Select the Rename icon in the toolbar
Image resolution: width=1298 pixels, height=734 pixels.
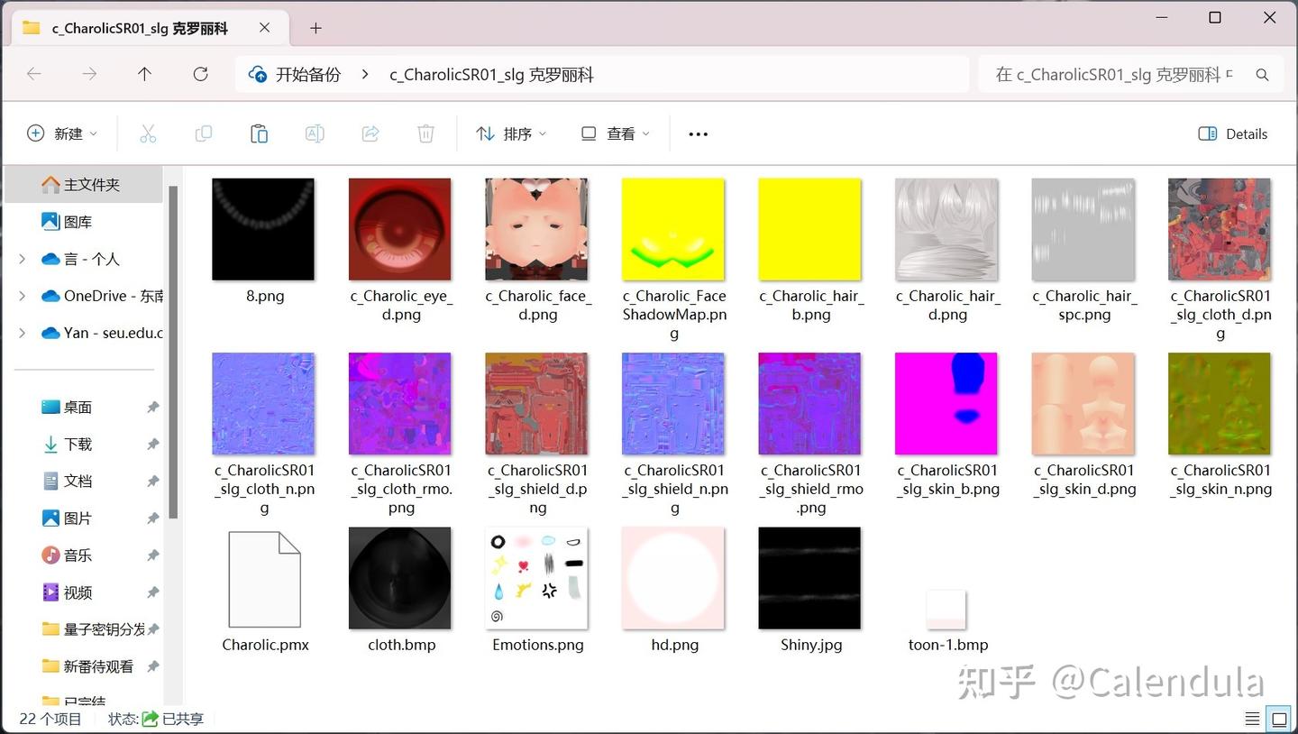pyautogui.click(x=315, y=133)
